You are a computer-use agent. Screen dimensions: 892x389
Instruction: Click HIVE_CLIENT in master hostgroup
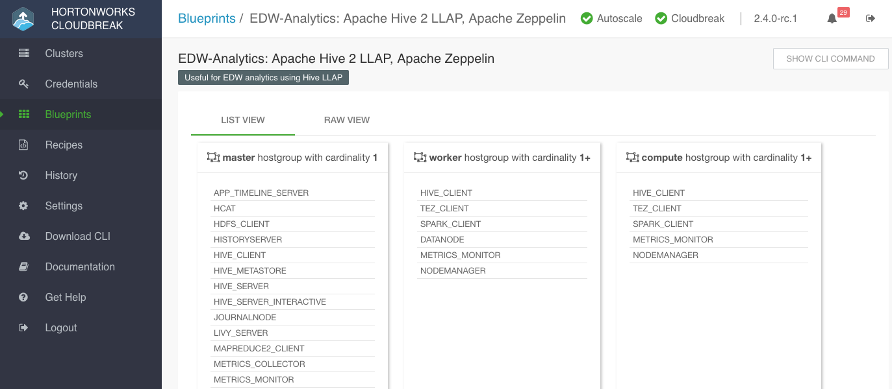point(240,255)
